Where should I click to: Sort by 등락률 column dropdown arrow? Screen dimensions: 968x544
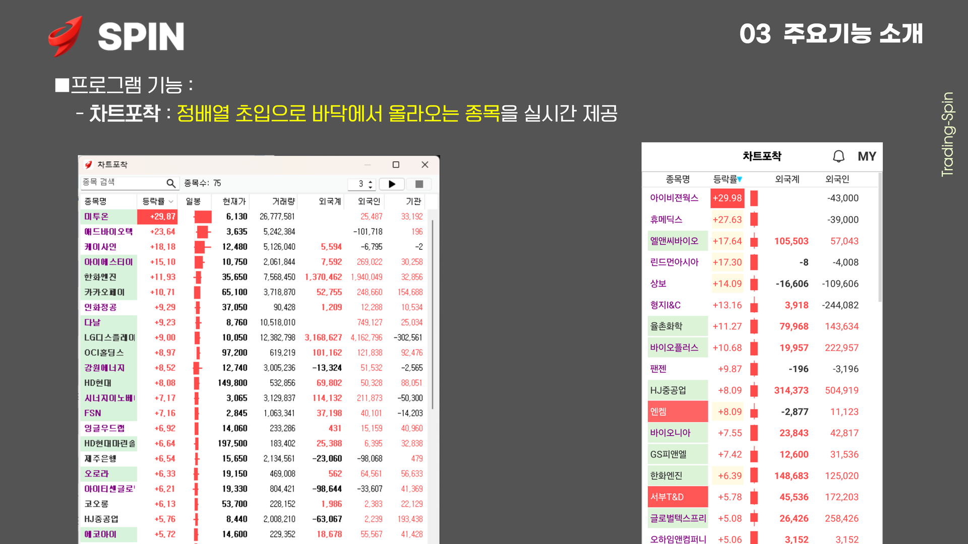tap(171, 201)
